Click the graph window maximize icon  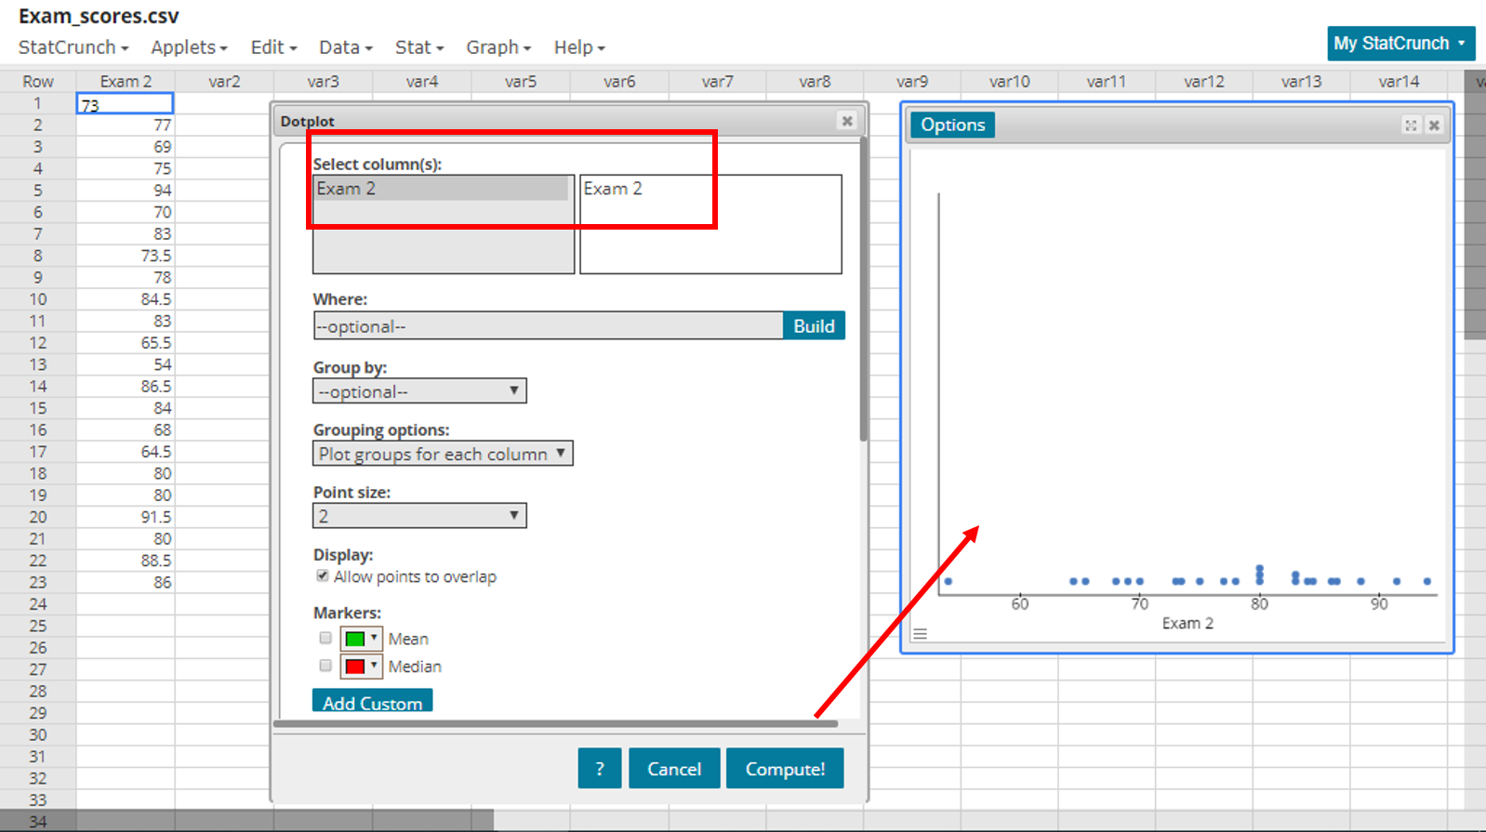(1411, 125)
